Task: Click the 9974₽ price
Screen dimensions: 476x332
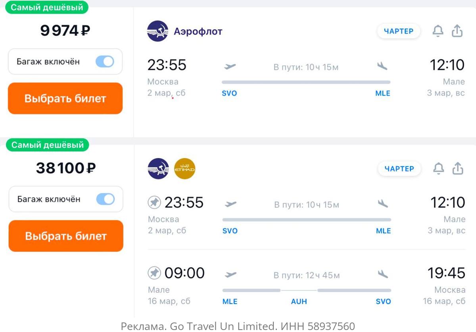Action: 65,31
